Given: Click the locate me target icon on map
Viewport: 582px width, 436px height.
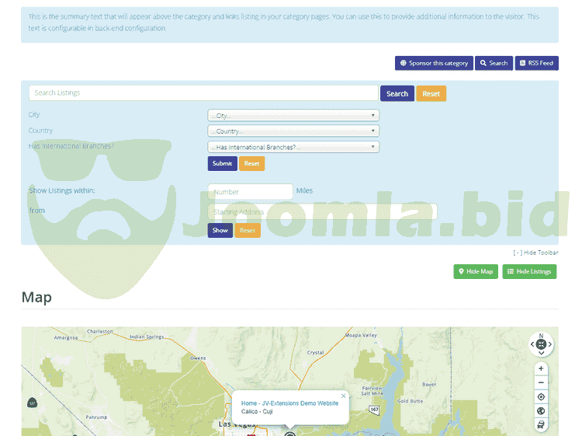Looking at the screenshot, I should coord(541,396).
